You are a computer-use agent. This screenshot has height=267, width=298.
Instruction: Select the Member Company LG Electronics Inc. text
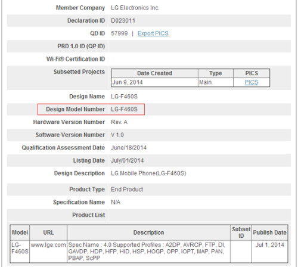click(135, 8)
